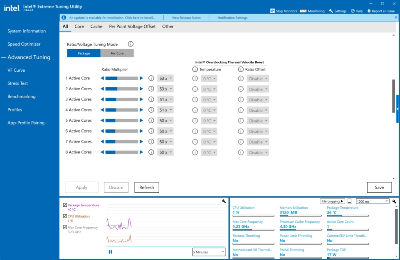This screenshot has width=400, height=260.
Task: Toggle CPU Utilization checkbox
Action: click(x=65, y=216)
